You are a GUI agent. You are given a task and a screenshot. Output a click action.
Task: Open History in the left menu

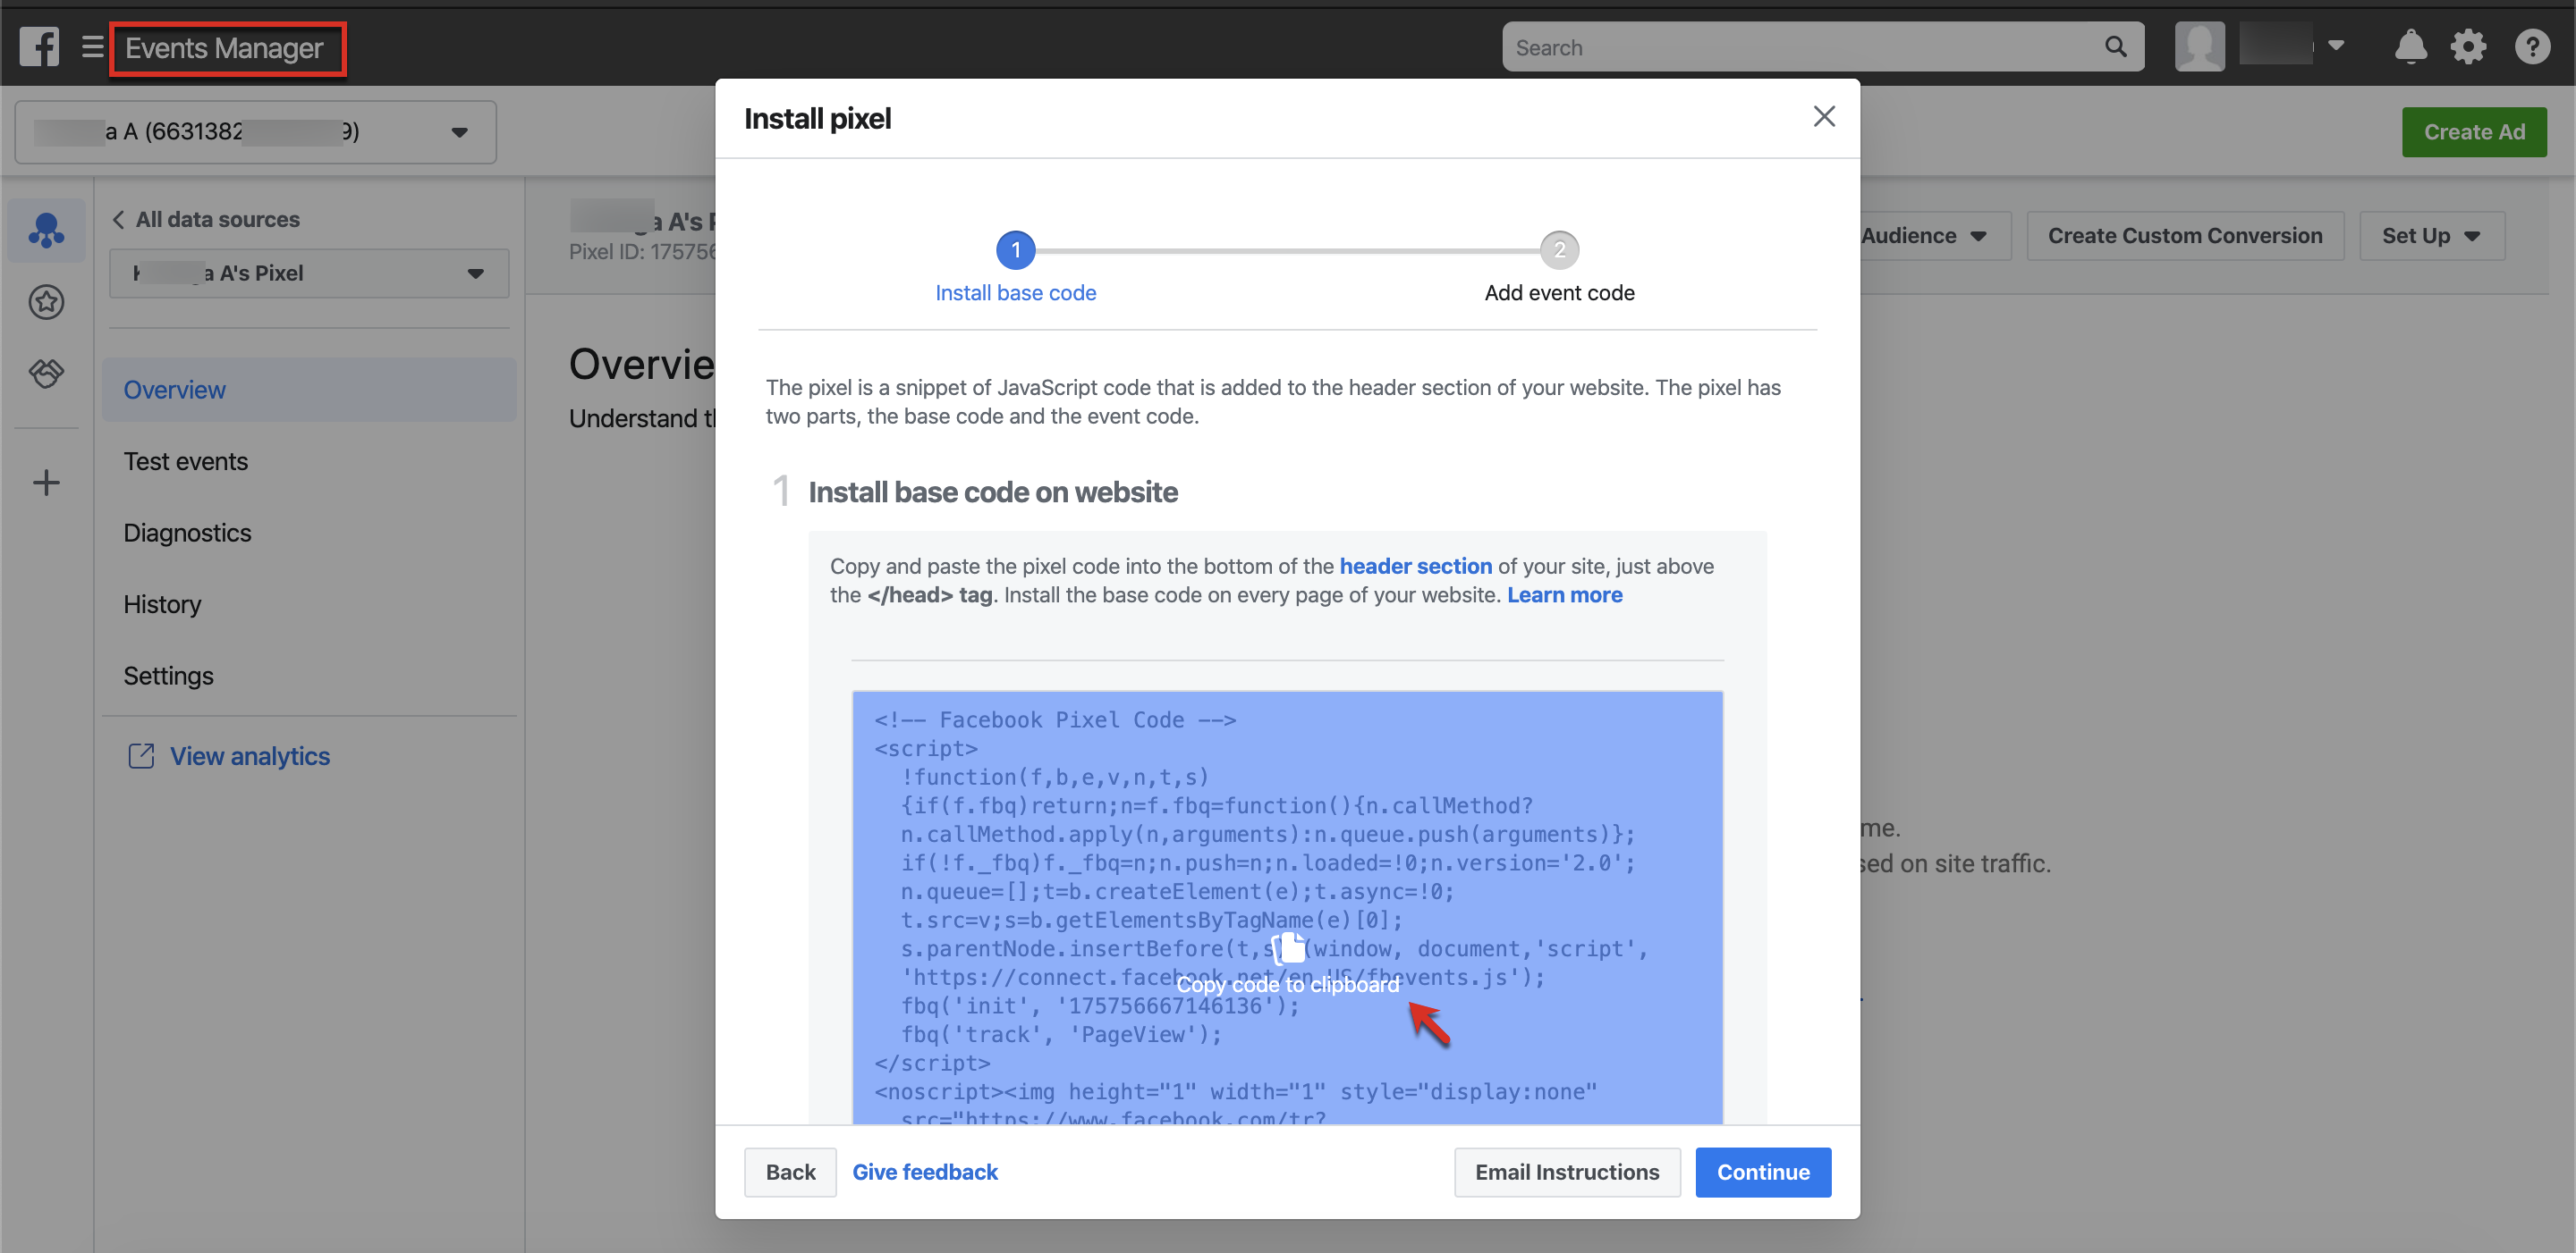[162, 604]
